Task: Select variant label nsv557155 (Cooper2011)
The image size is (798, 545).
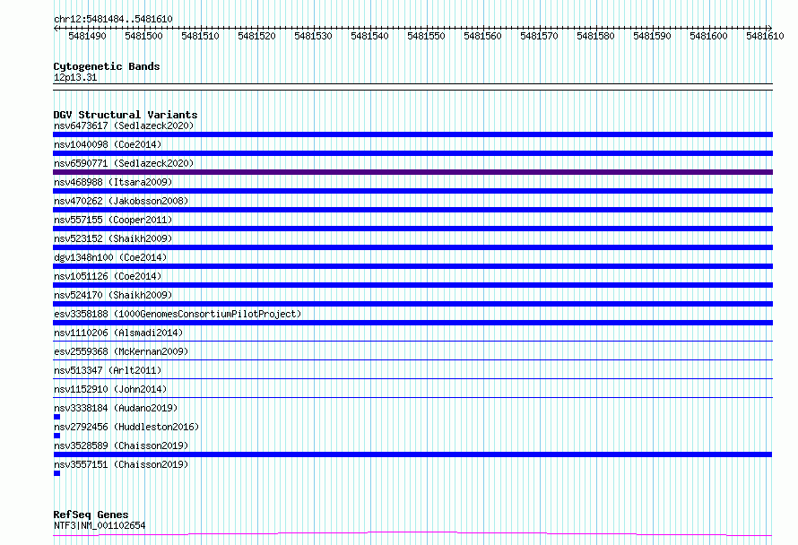Action: pyautogui.click(x=113, y=220)
